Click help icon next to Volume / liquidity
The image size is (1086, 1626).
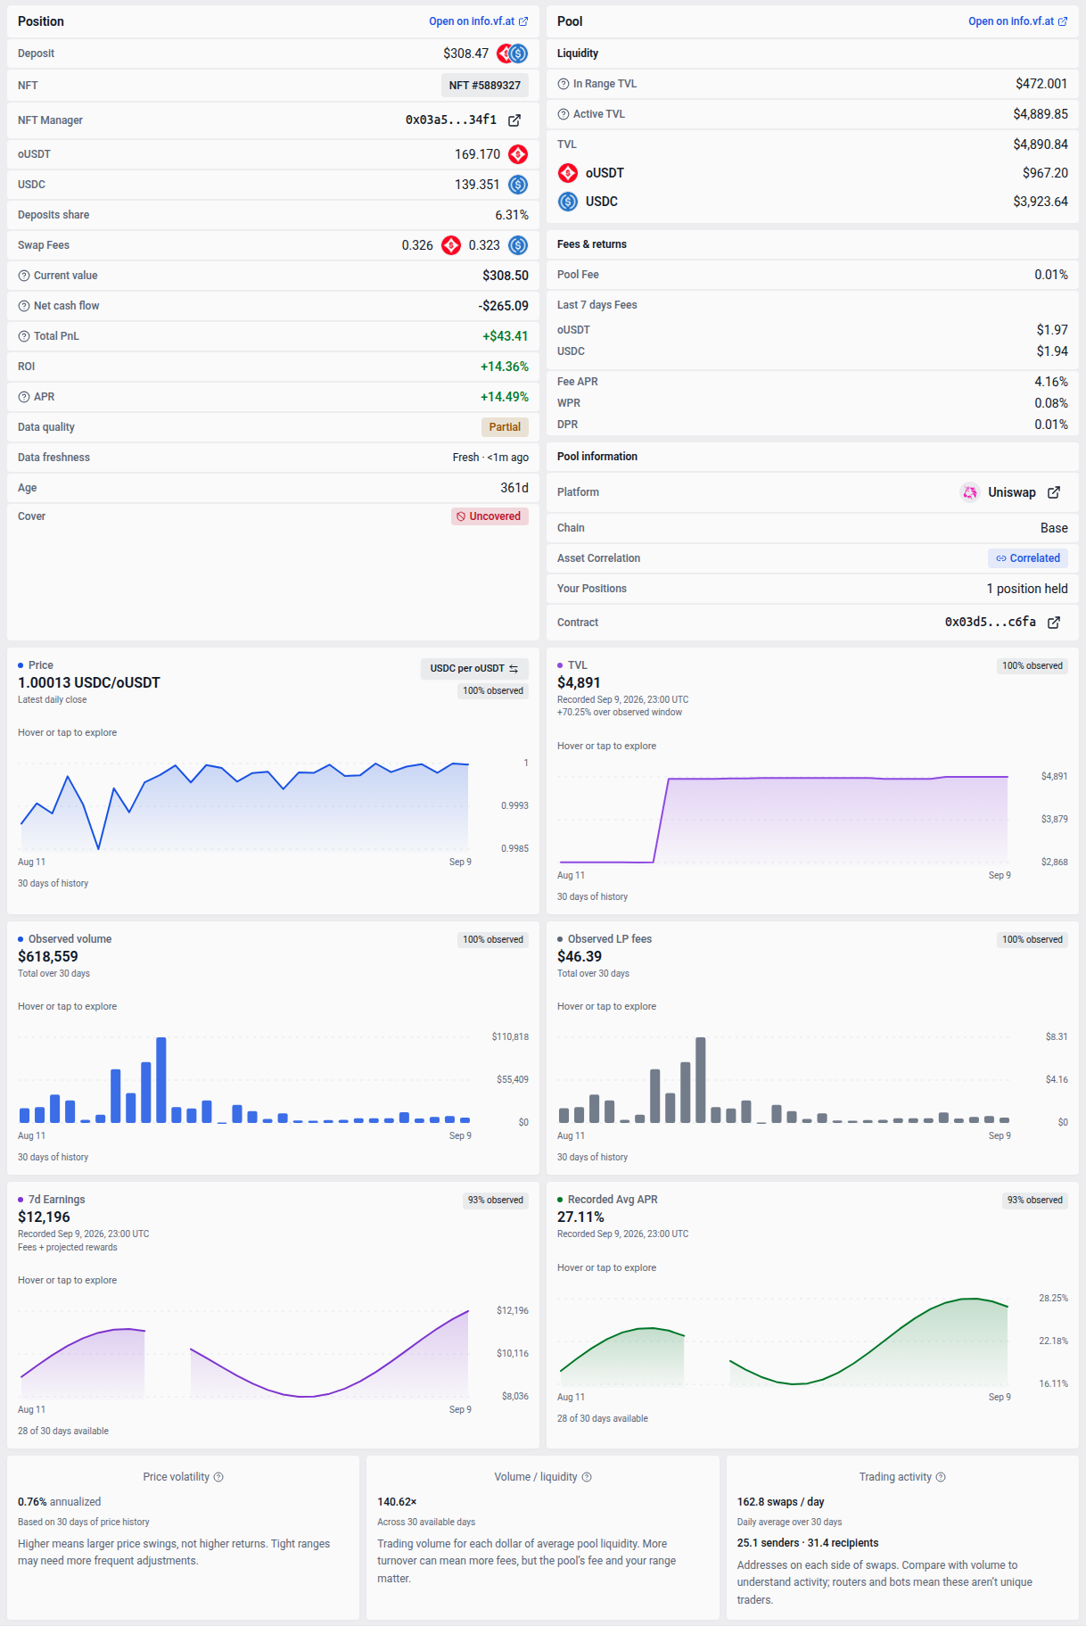[x=587, y=1477]
